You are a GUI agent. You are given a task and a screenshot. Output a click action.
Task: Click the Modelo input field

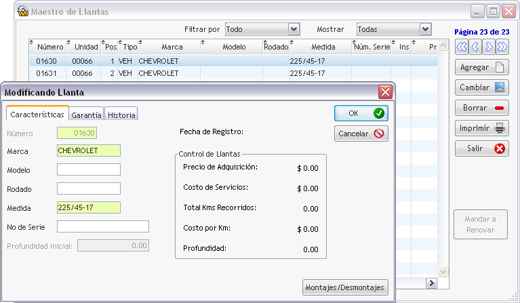(89, 169)
